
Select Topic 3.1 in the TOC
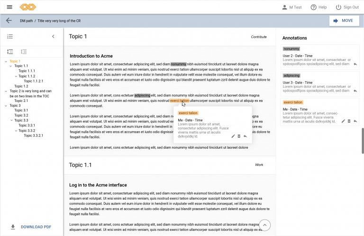(x=21, y=110)
